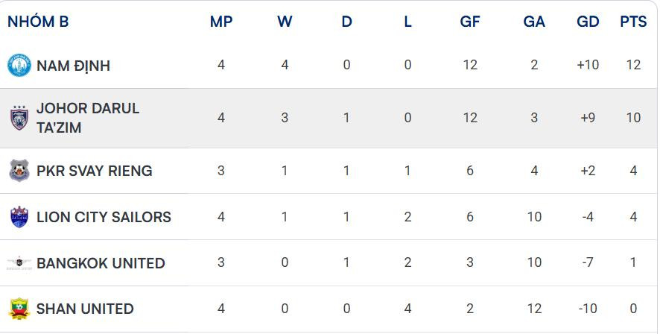Open the PKR Svay Rieng team link
This screenshot has height=334, width=660.
(x=94, y=171)
